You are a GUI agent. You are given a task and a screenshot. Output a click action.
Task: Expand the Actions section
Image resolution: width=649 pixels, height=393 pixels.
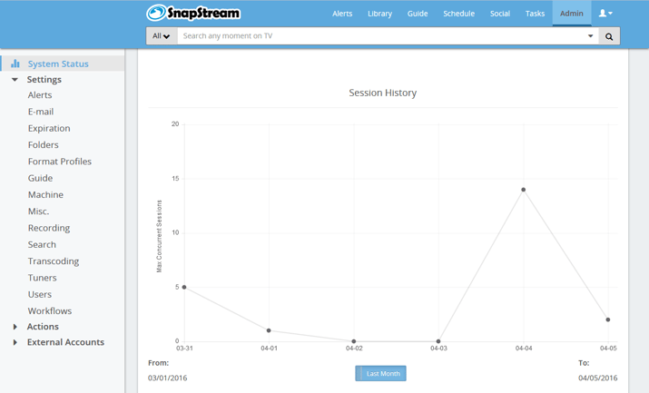15,327
